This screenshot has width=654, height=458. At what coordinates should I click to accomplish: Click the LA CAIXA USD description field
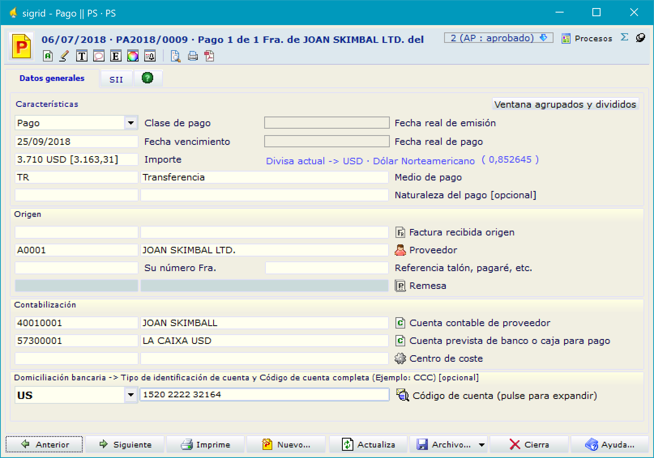pyautogui.click(x=264, y=341)
